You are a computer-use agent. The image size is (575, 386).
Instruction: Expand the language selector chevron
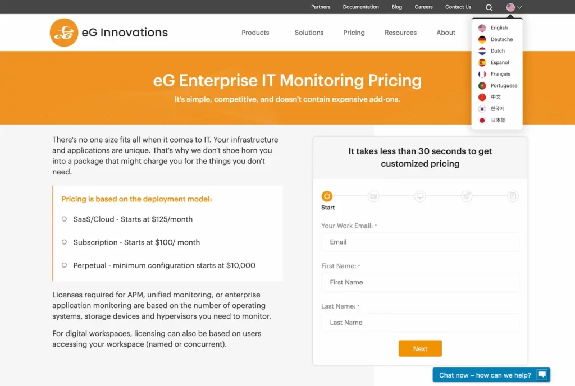519,7
